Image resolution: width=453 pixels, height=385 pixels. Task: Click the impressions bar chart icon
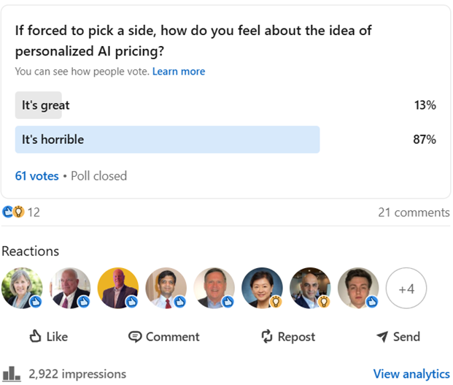coord(11,373)
